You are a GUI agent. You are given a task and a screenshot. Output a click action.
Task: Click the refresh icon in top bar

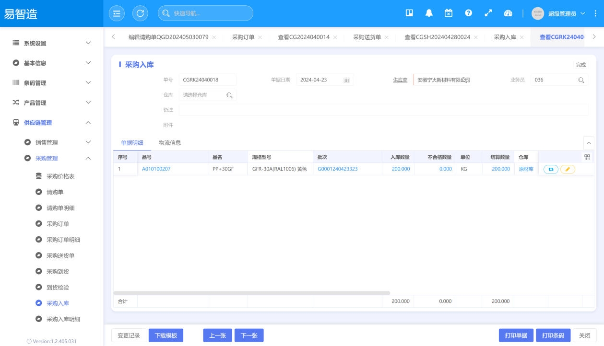coord(140,13)
